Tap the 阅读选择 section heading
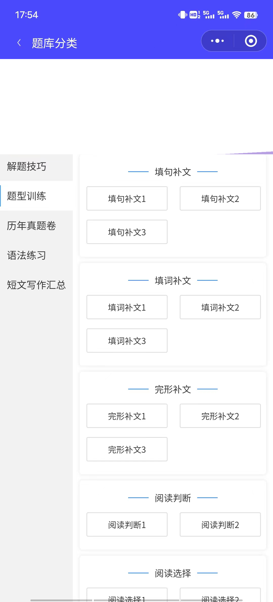273x602 pixels. click(173, 573)
